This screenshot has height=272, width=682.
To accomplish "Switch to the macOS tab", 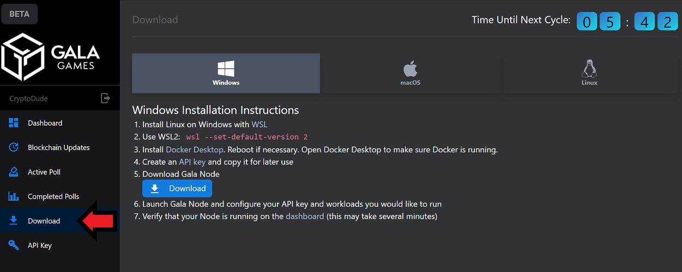I will (410, 73).
